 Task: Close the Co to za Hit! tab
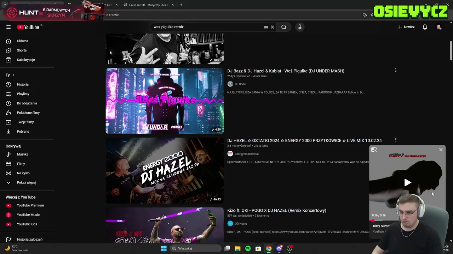[172, 5]
